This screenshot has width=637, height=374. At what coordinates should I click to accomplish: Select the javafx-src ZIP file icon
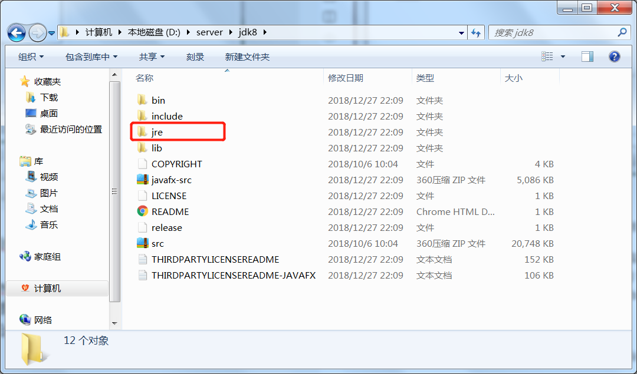142,180
